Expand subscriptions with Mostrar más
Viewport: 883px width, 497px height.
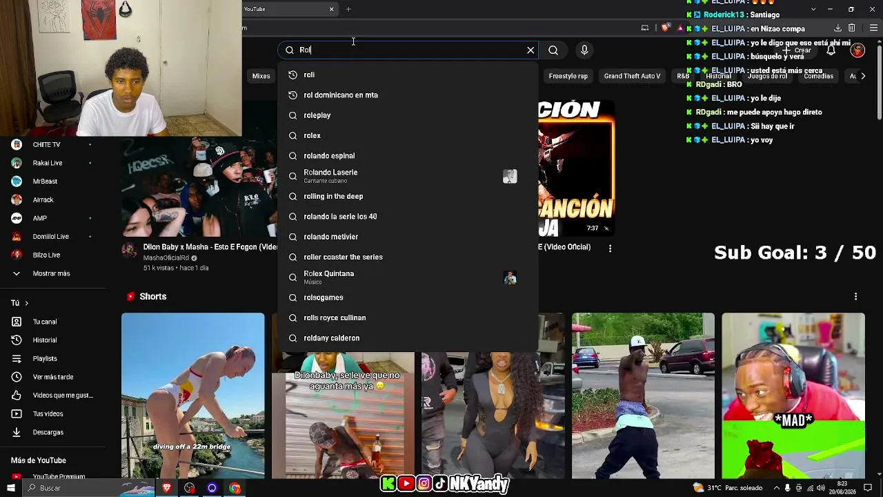52,273
